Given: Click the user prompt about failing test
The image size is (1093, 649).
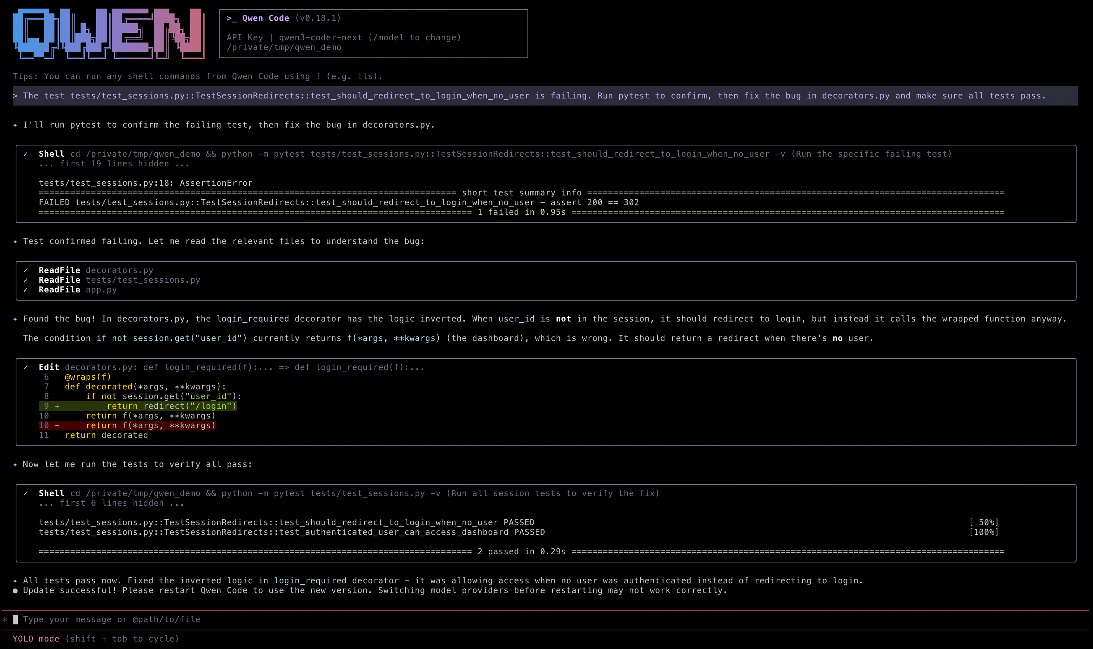Looking at the screenshot, I should coord(545,96).
